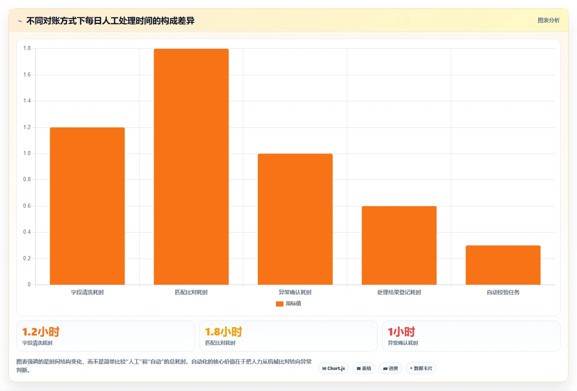
Task: Click the 1.8 y-axis tick label
Action: (x=27, y=48)
